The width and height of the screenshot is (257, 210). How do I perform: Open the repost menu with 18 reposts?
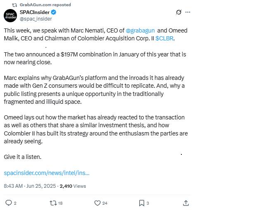[x=53, y=203]
